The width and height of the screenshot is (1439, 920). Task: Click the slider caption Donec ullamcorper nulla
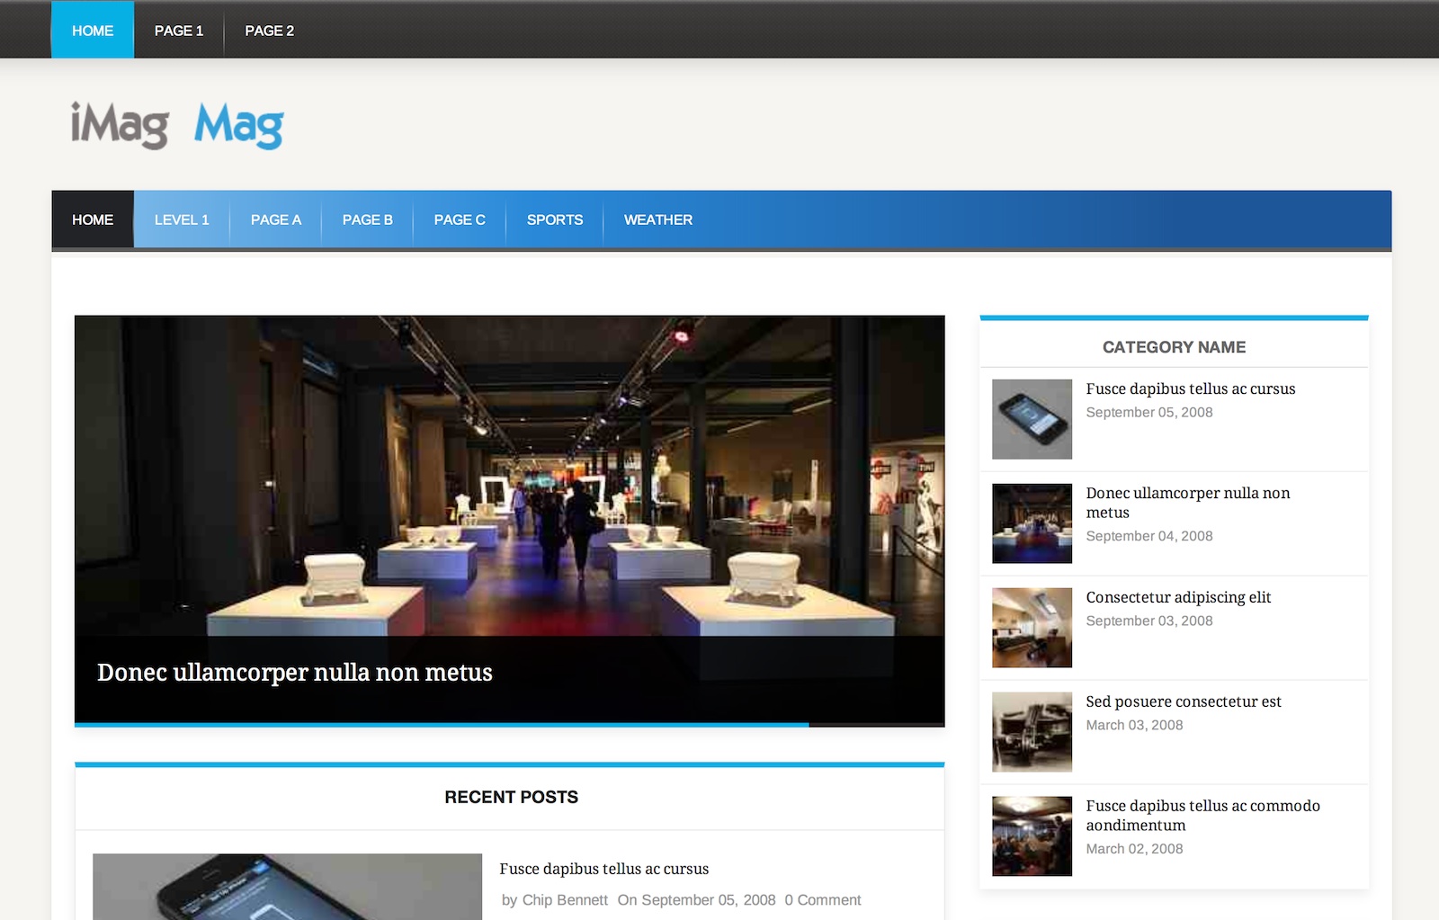coord(295,673)
